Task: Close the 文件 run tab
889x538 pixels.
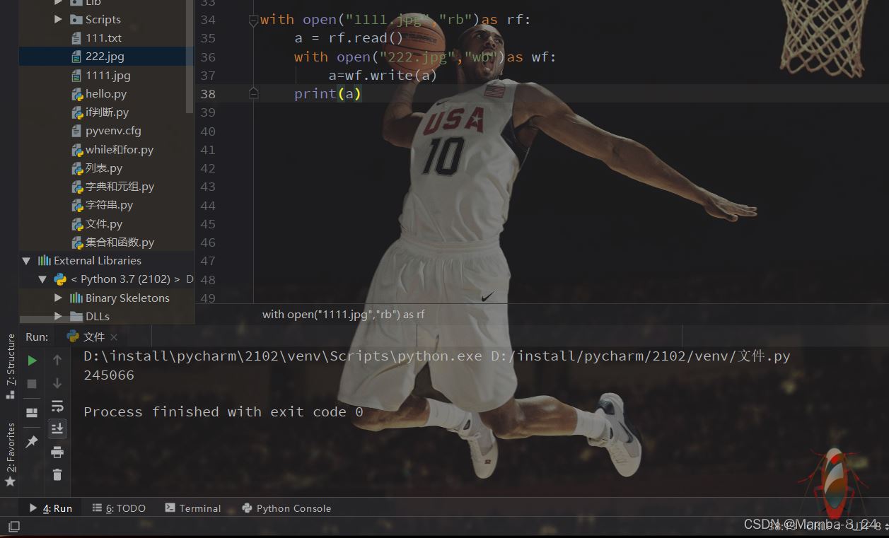Action: pos(114,337)
